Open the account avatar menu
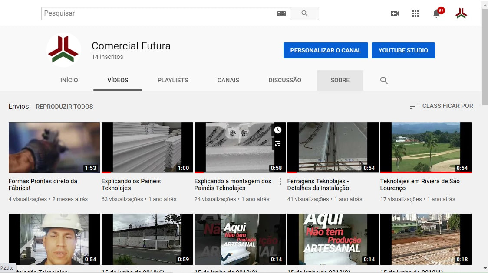The width and height of the screenshot is (488, 273). point(461,13)
